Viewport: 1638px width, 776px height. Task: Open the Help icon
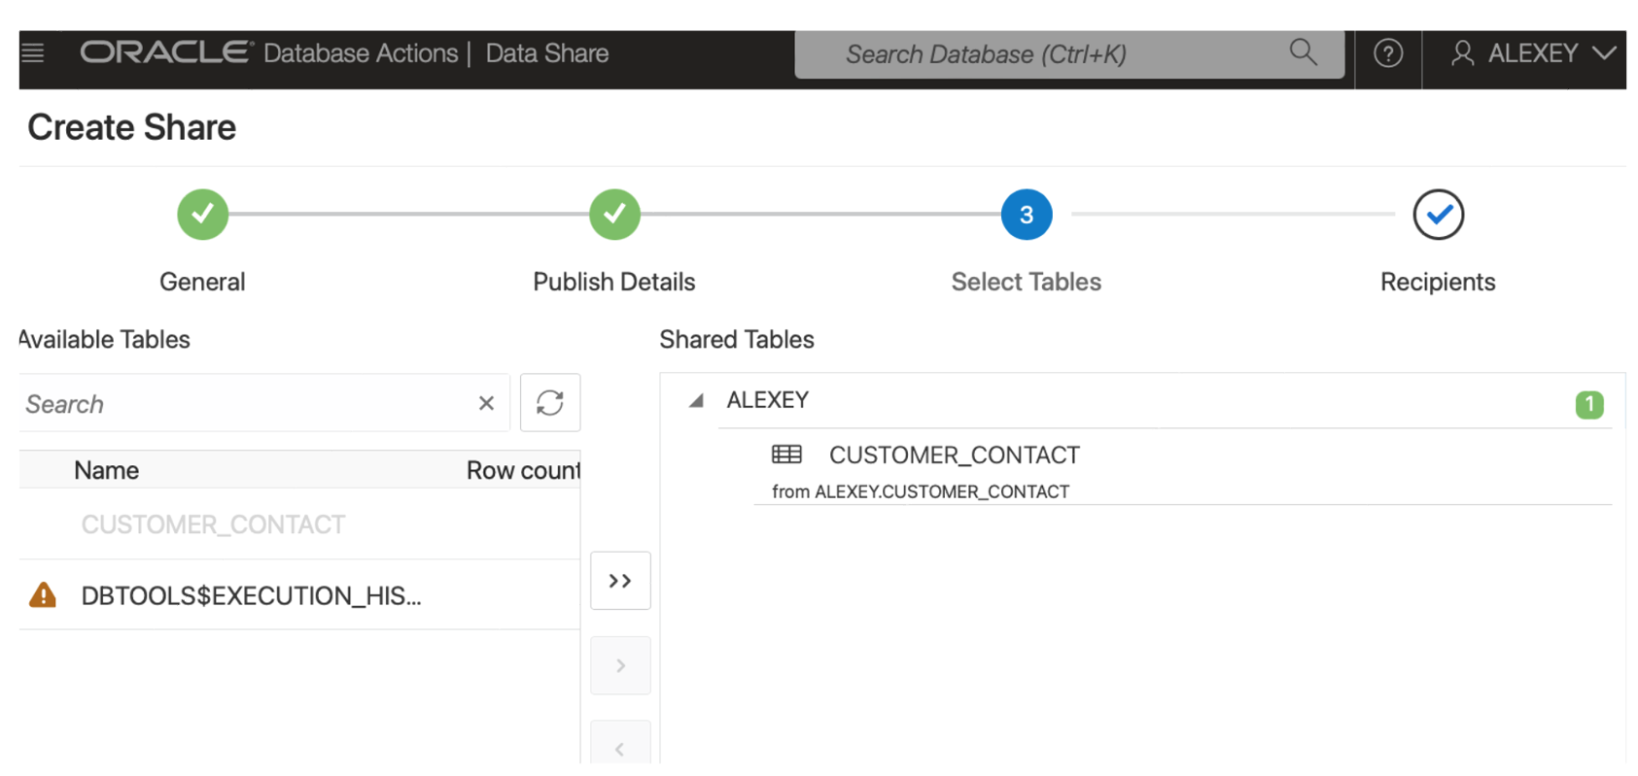point(1388,53)
